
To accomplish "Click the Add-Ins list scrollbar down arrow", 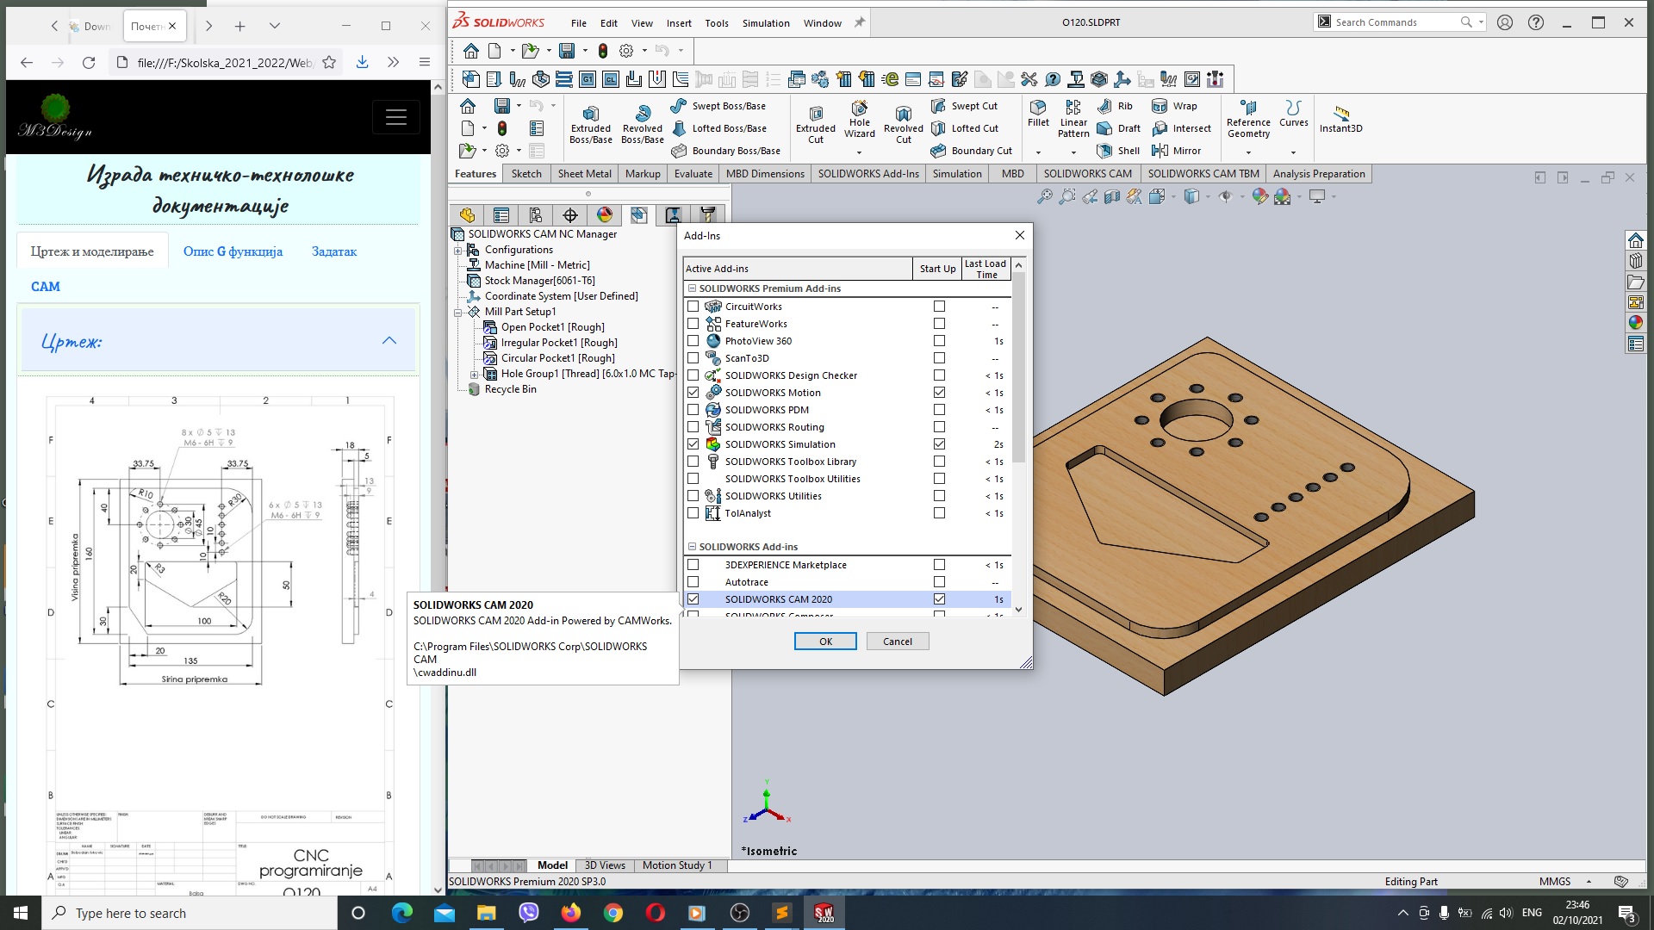I will [1019, 610].
